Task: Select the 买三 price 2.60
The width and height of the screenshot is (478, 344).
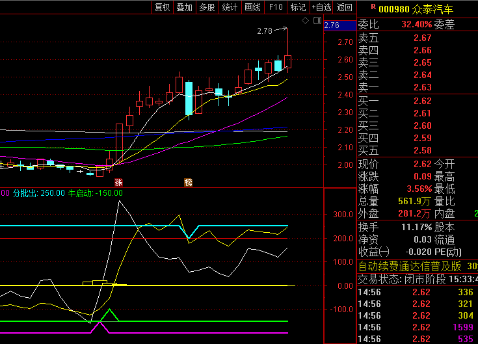Action: pos(423,126)
